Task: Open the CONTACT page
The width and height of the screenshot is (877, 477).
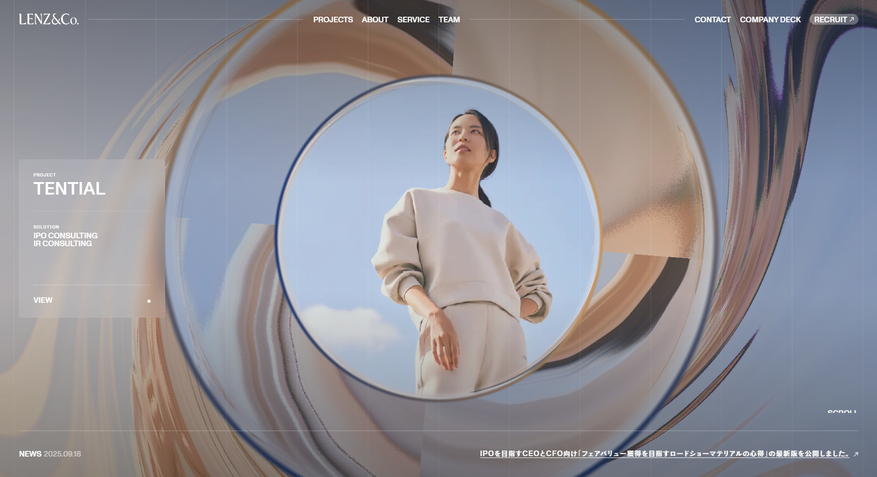Action: [x=712, y=20]
